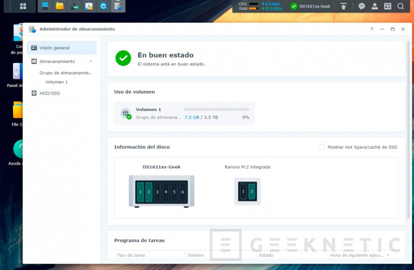Viewport: 414px width, 270px height.
Task: Collapse the Almacenamiento section chevron
Action: pyautogui.click(x=90, y=61)
